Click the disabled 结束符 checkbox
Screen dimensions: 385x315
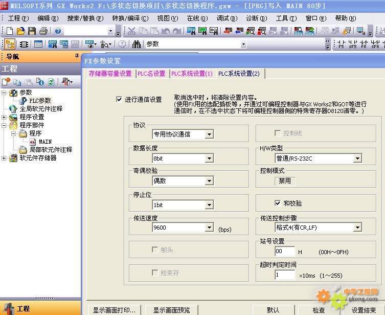point(155,273)
